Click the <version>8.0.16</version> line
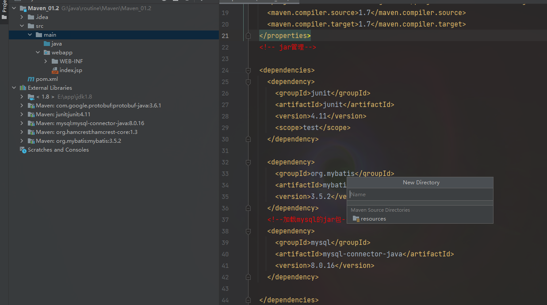The width and height of the screenshot is (547, 305). [325, 266]
